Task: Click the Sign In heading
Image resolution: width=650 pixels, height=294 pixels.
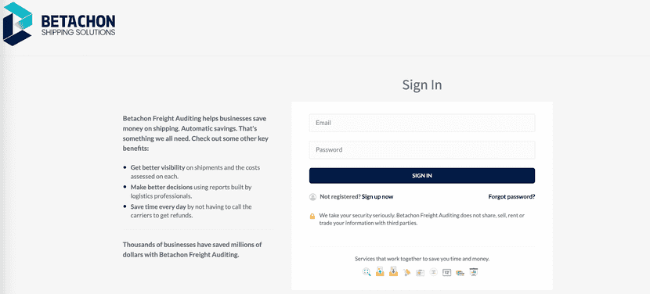Action: pos(422,85)
